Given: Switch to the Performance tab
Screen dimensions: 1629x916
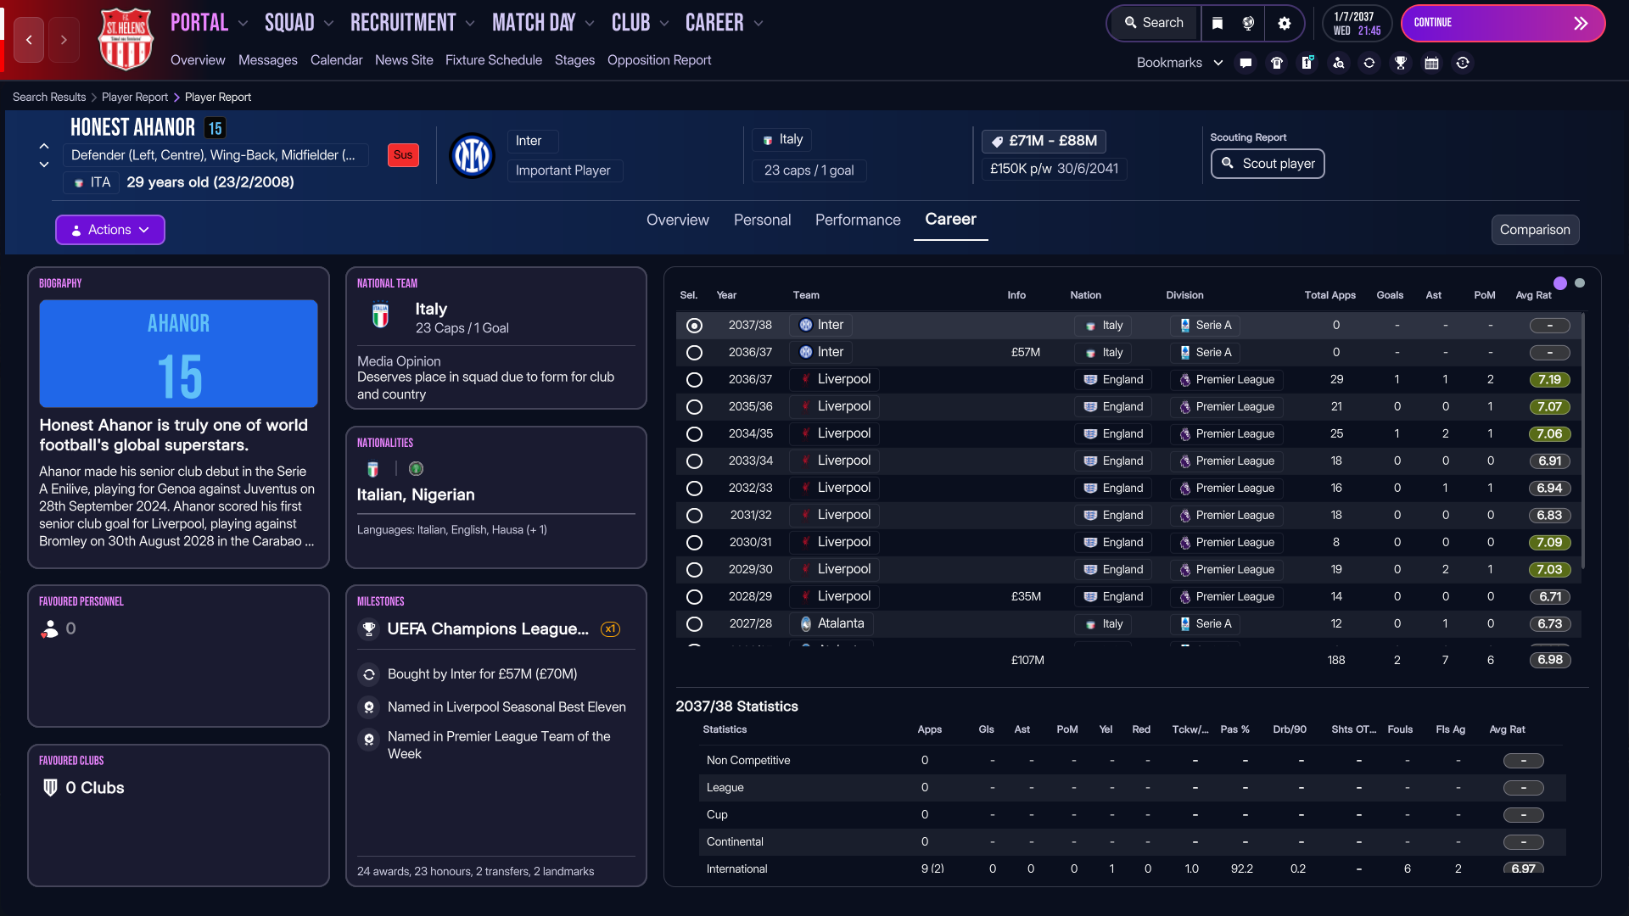Looking at the screenshot, I should coord(857,220).
